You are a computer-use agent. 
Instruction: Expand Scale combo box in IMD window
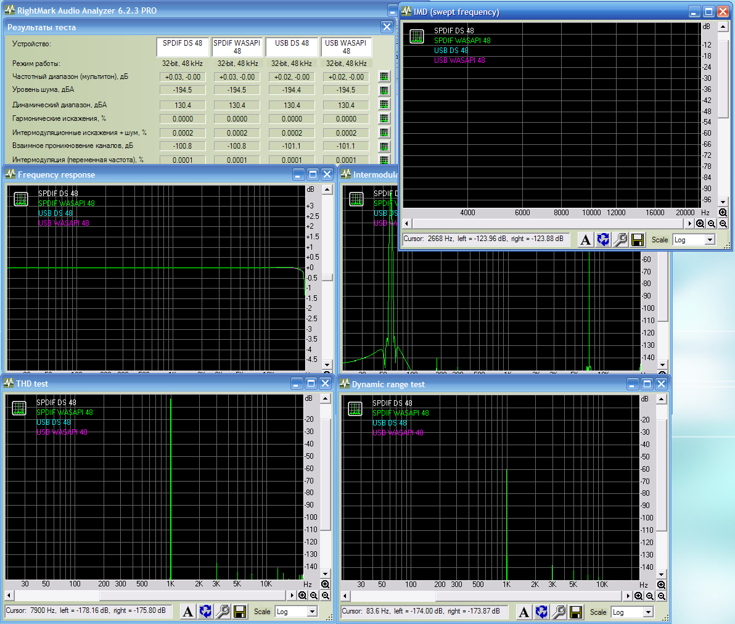(710, 240)
